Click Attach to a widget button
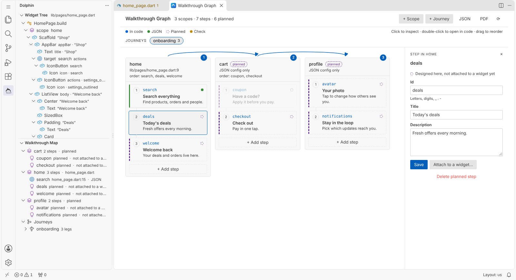Image resolution: width=516 pixels, height=280 pixels. tap(453, 165)
